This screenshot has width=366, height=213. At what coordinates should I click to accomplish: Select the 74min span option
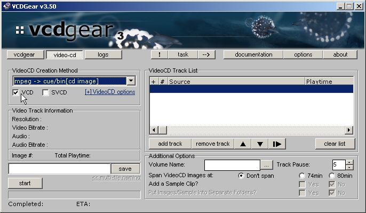tap(302, 176)
